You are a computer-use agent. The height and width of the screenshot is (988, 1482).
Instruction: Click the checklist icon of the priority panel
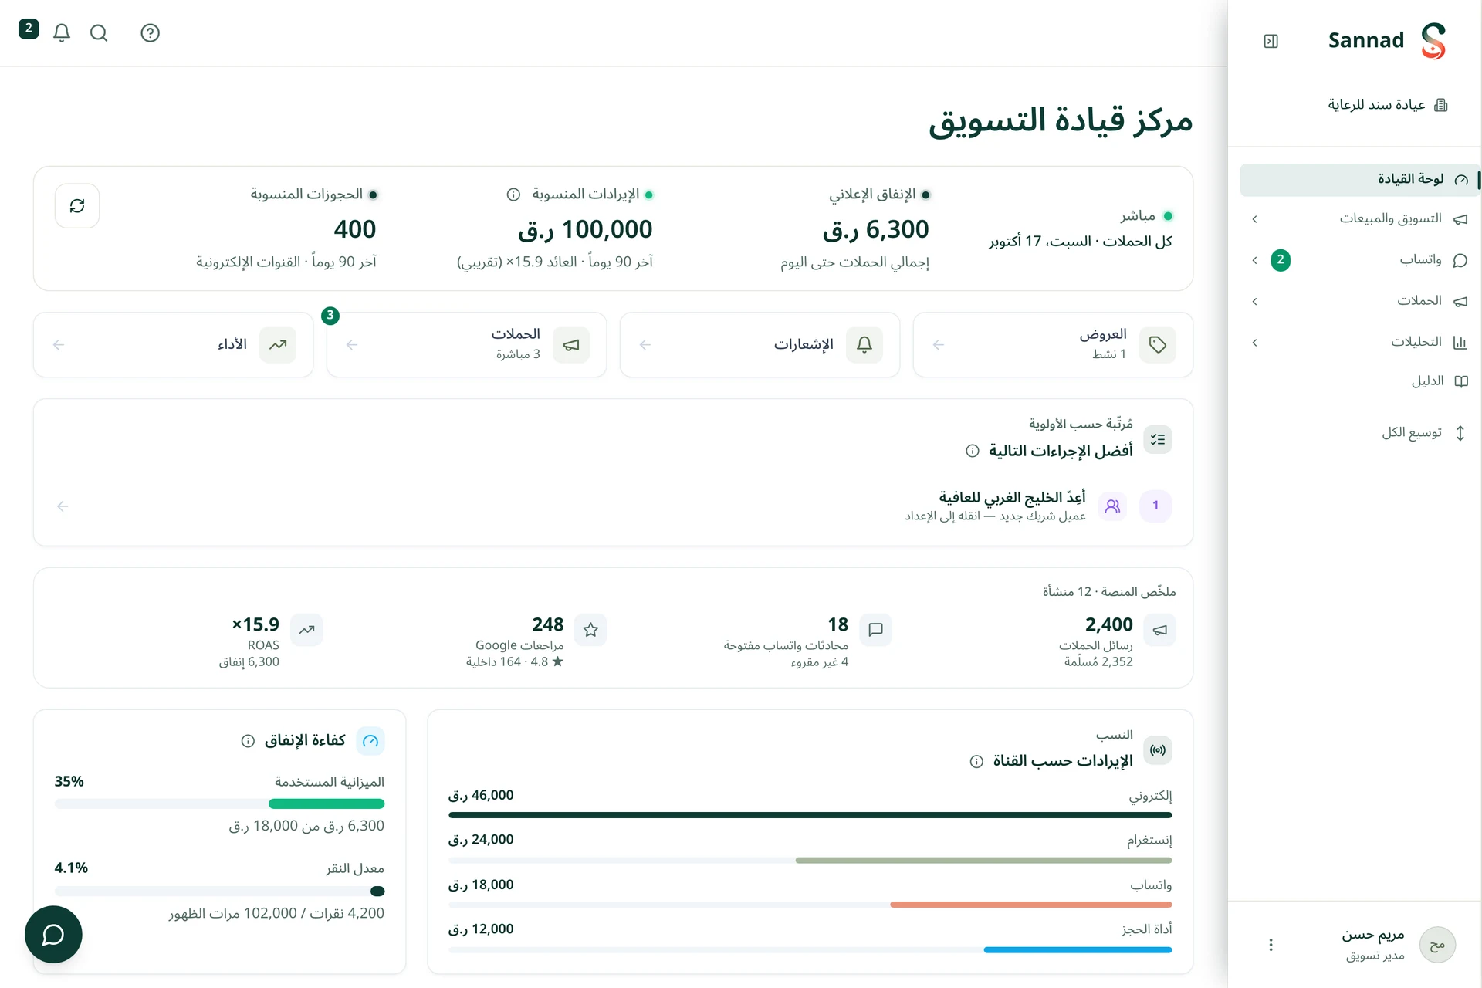click(x=1158, y=439)
